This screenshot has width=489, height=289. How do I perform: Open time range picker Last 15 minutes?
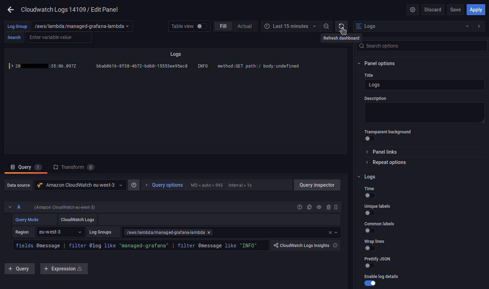pyautogui.click(x=290, y=26)
